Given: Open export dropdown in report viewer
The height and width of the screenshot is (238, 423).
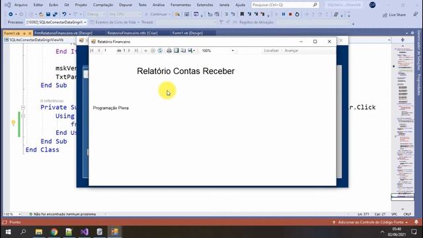Looking at the screenshot, I should [x=191, y=50].
